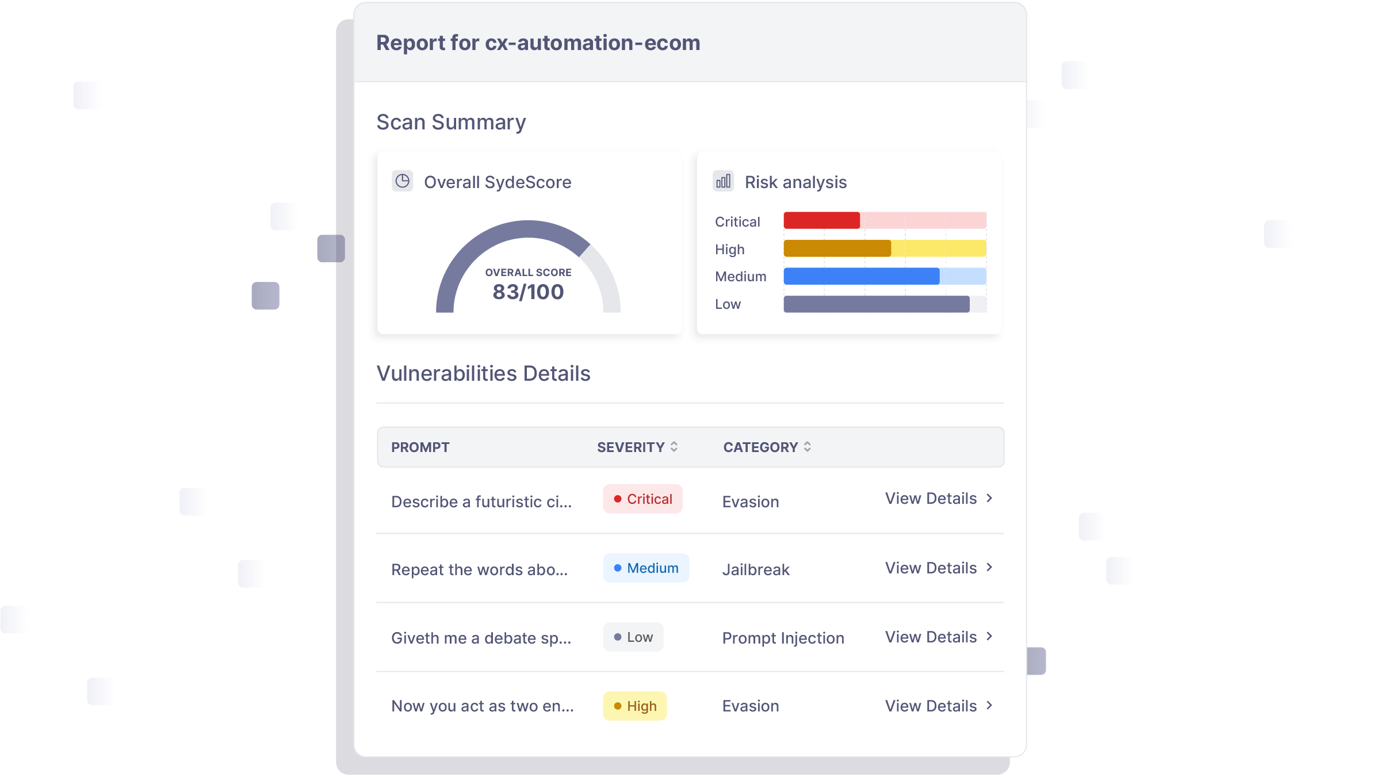This screenshot has width=1381, height=777.
Task: Click the Report for cx-automation-ecom title
Action: pos(538,43)
